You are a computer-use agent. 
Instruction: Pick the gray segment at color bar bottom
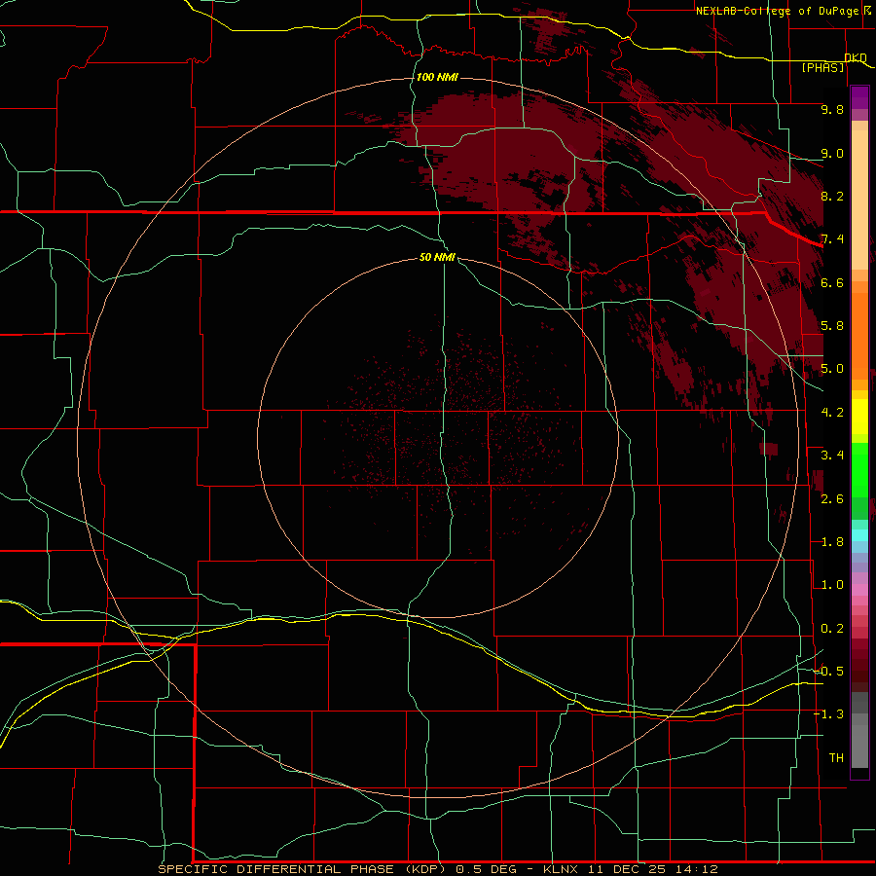click(859, 746)
